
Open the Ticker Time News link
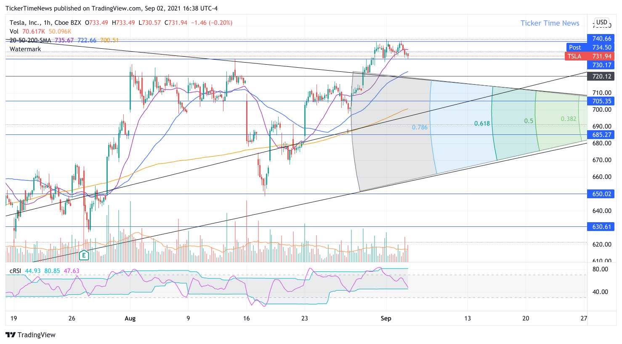tap(550, 23)
